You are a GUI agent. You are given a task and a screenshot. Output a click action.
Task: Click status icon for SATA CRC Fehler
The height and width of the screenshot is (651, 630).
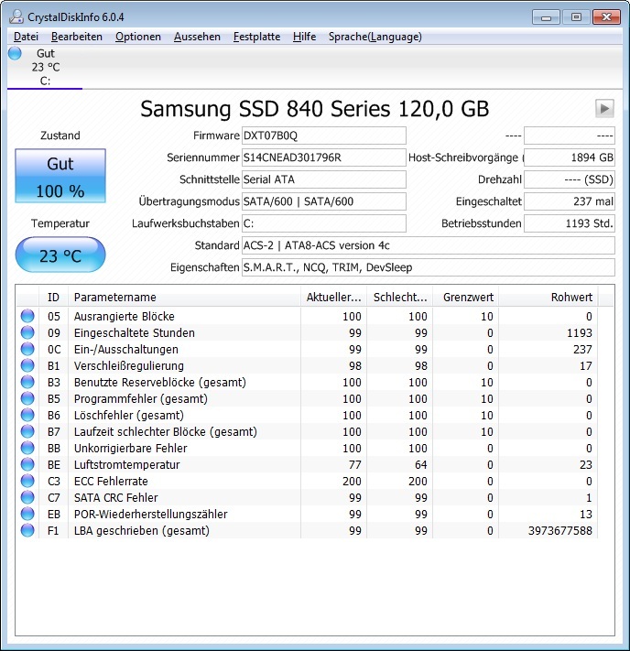coord(27,497)
